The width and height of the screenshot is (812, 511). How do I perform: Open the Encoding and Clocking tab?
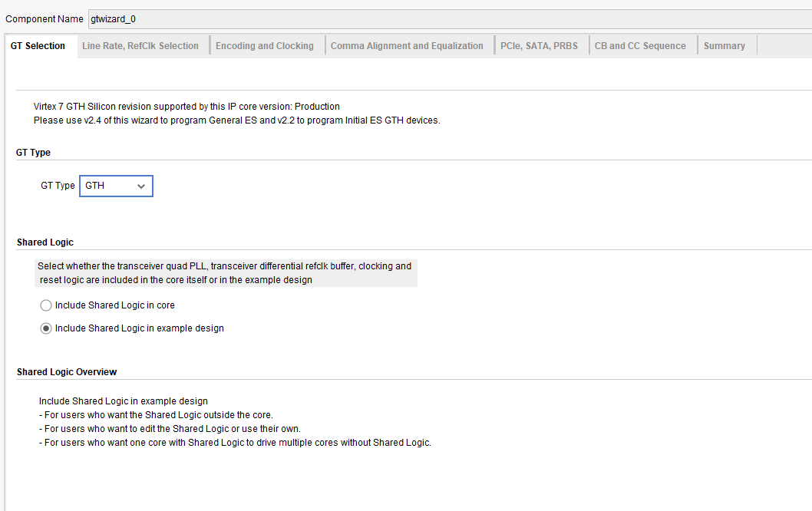point(265,46)
